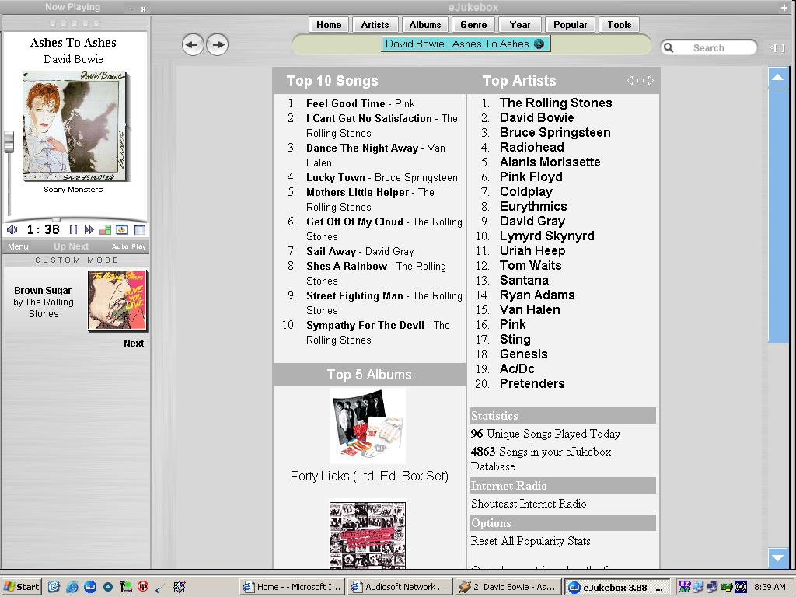Click the back navigation arrow button
Viewport: 796px width, 597px height.
point(193,44)
